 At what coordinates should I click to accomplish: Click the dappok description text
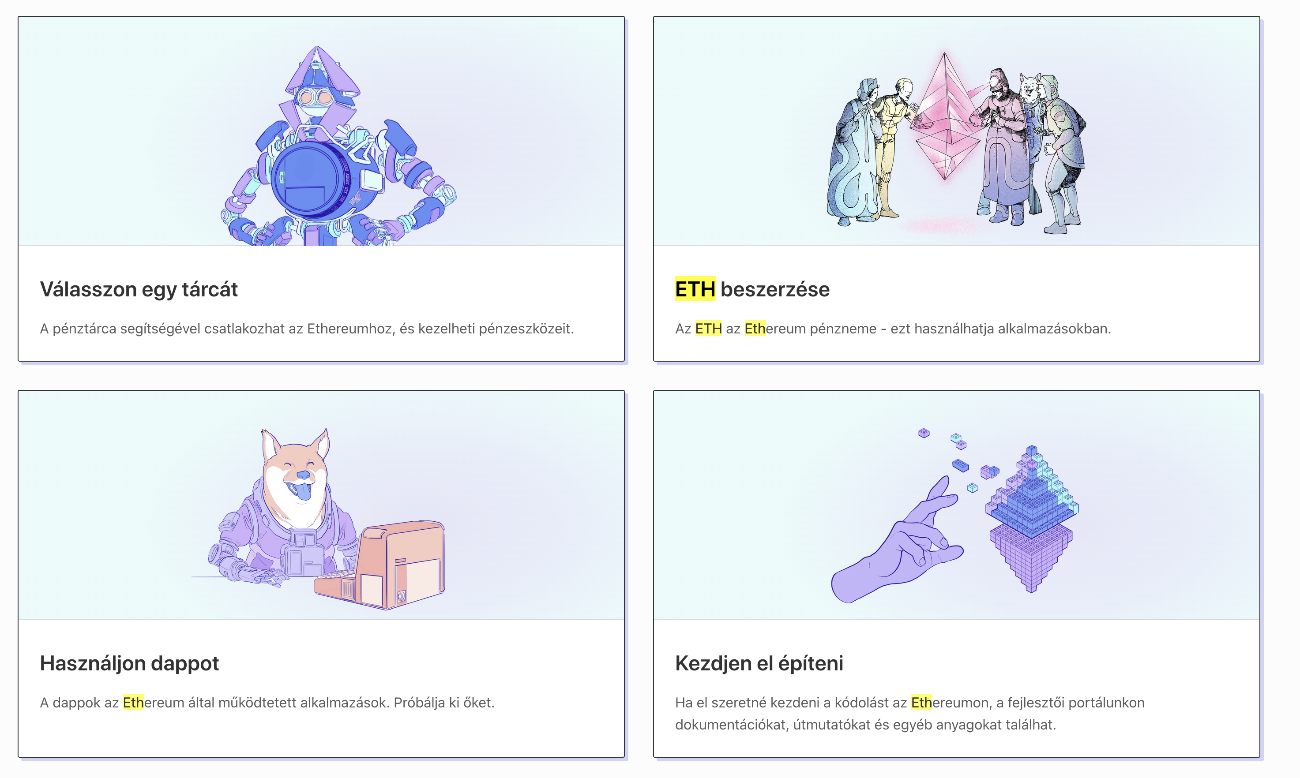click(267, 703)
